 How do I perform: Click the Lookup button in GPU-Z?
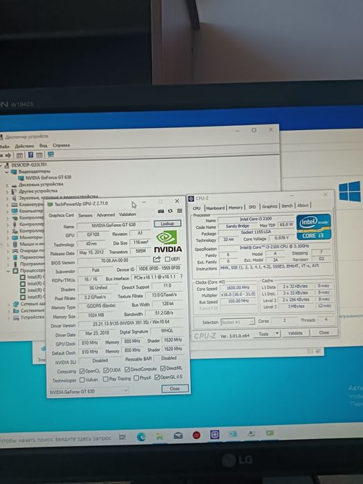click(x=167, y=223)
